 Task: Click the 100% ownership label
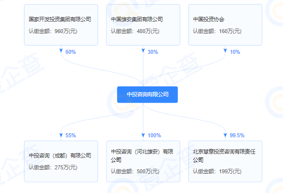pos(154,135)
